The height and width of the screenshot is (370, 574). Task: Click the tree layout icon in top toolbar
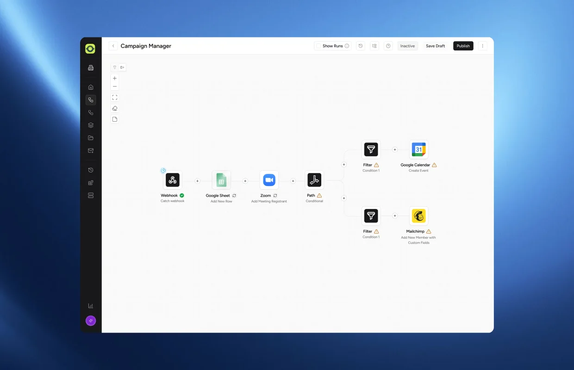click(374, 46)
